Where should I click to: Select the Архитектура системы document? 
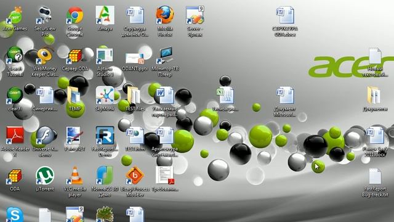165,136
